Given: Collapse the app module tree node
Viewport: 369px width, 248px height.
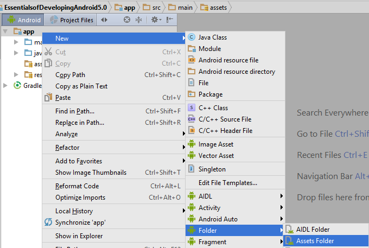Looking at the screenshot, I should pos(5,31).
